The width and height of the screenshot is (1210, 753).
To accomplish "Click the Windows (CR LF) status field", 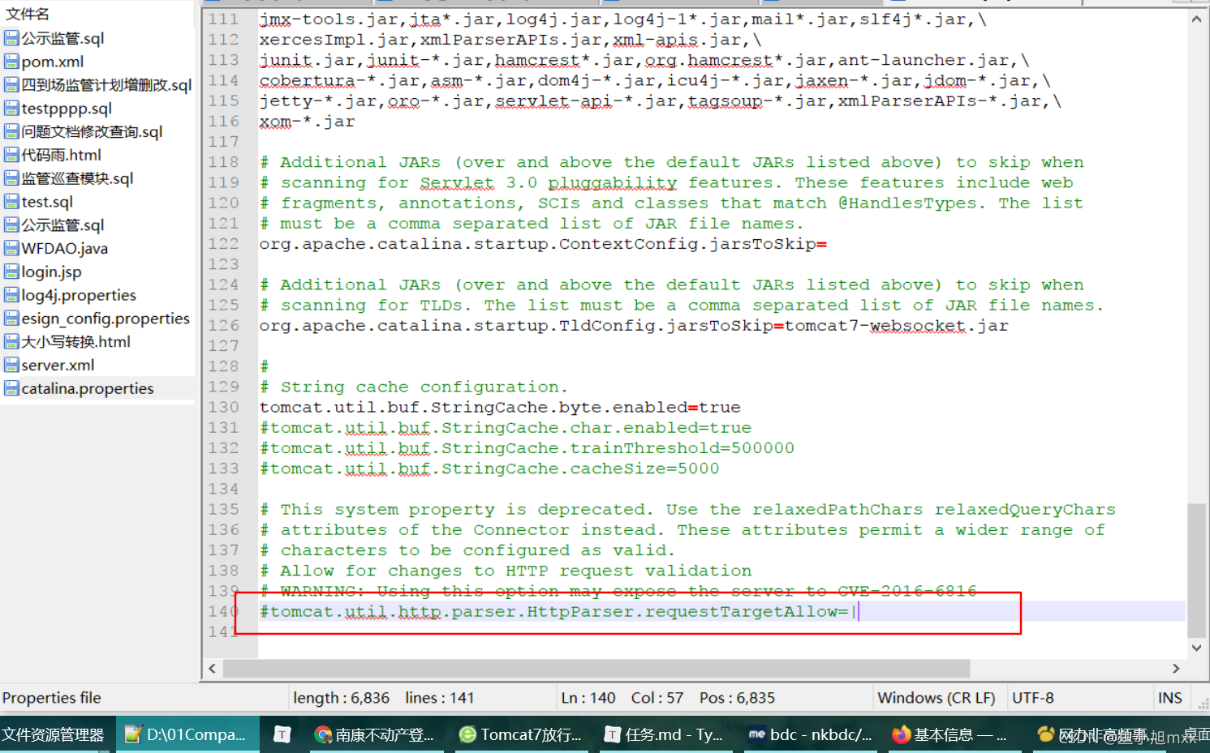I will click(937, 698).
